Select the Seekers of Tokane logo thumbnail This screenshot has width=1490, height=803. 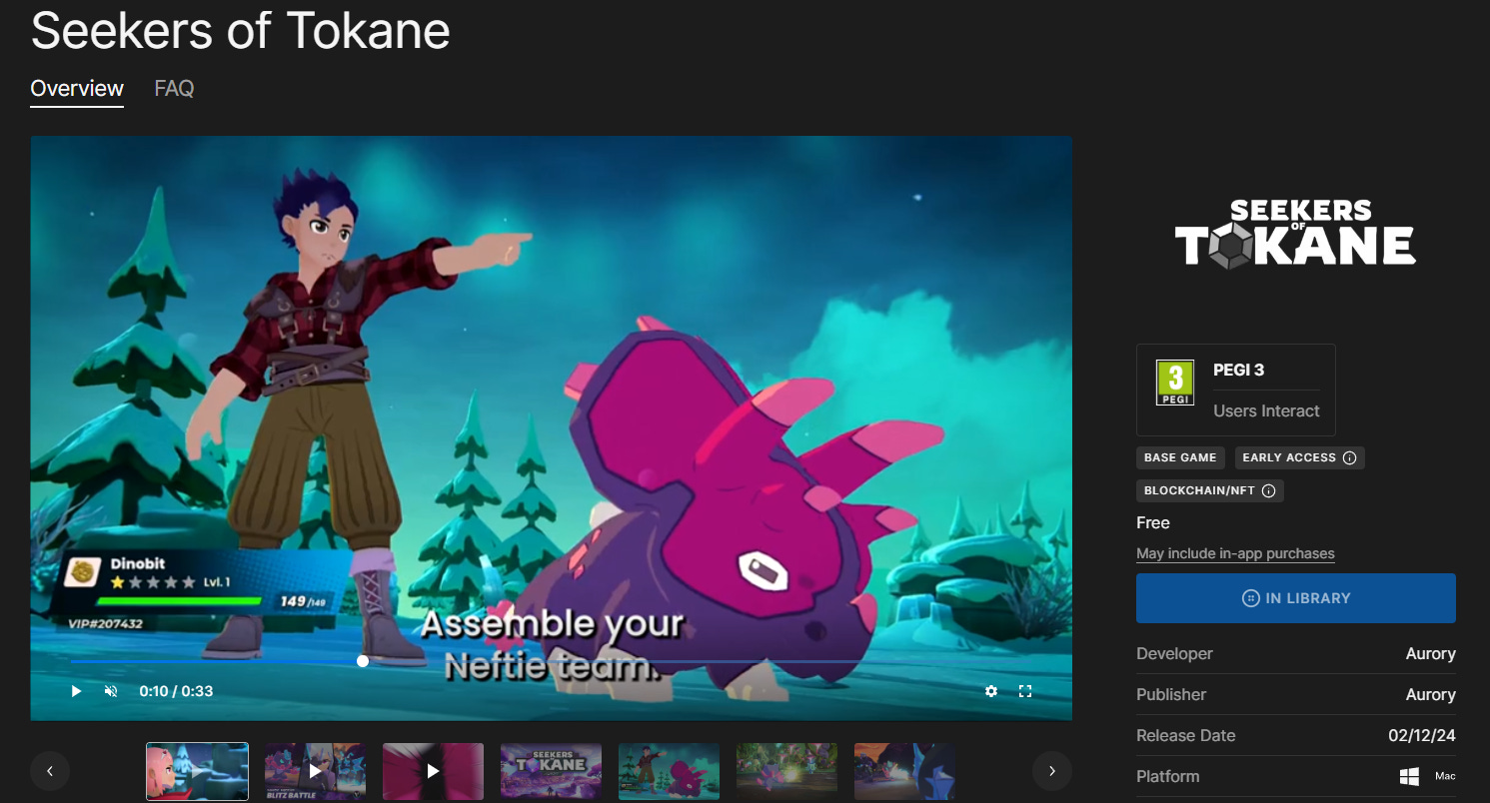(x=551, y=771)
